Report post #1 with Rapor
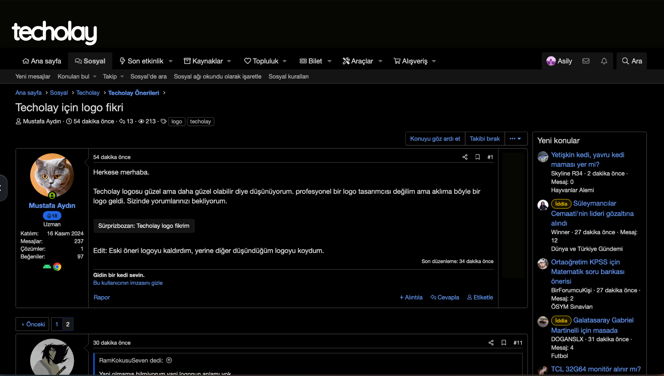The image size is (664, 376). click(x=102, y=297)
